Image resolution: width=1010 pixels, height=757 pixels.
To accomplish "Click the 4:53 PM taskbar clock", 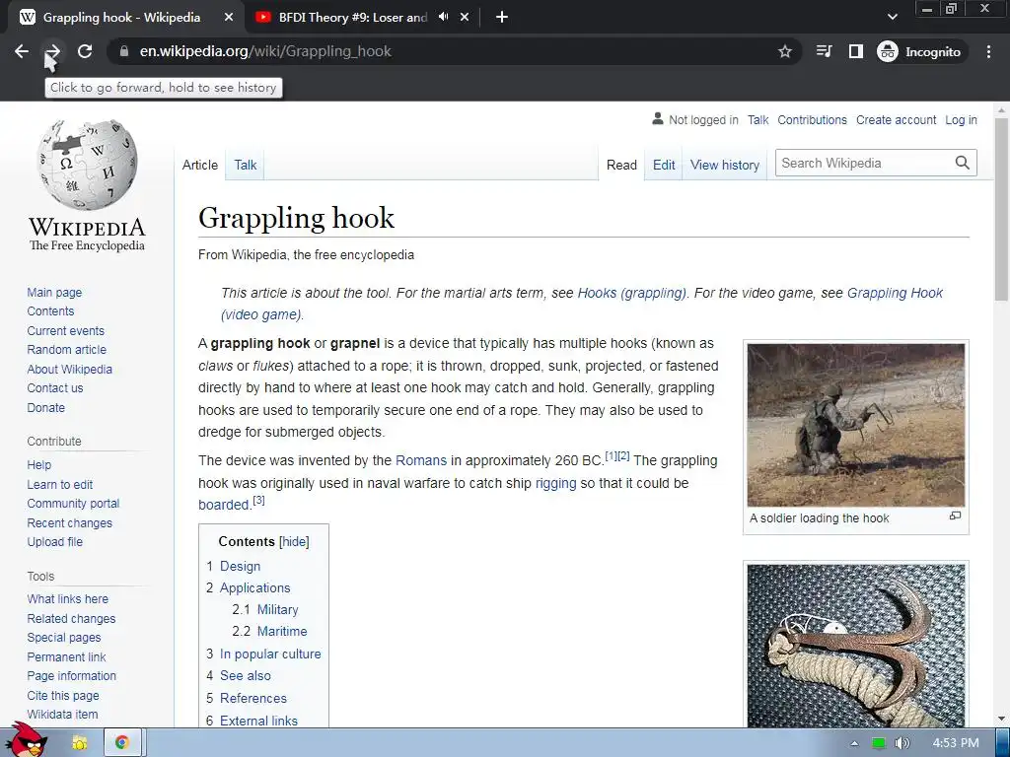I will point(955,743).
